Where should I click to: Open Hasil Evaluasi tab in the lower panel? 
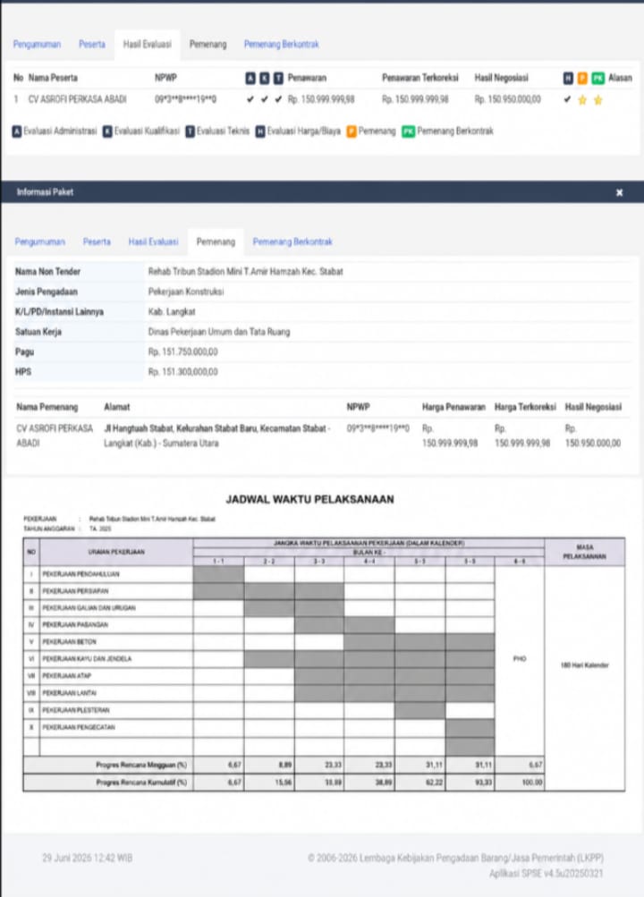[153, 242]
